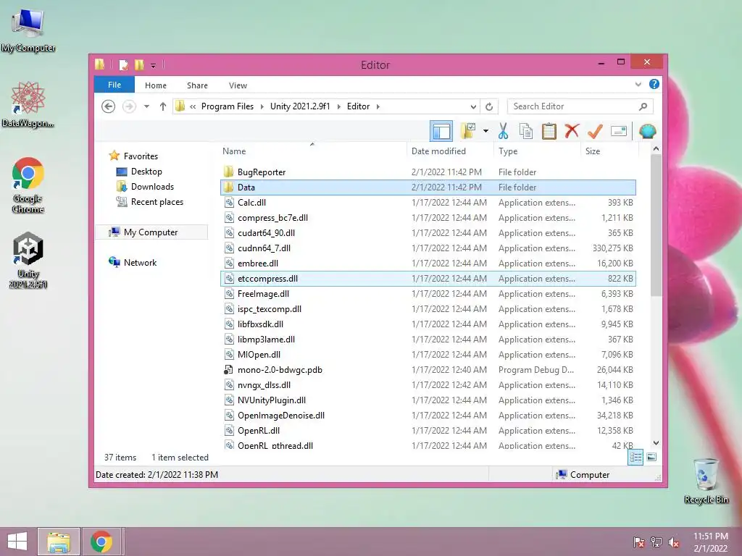Click the rename card icon in toolbar

619,131
